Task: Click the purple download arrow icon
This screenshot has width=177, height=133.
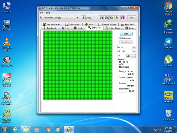Action: point(123,18)
